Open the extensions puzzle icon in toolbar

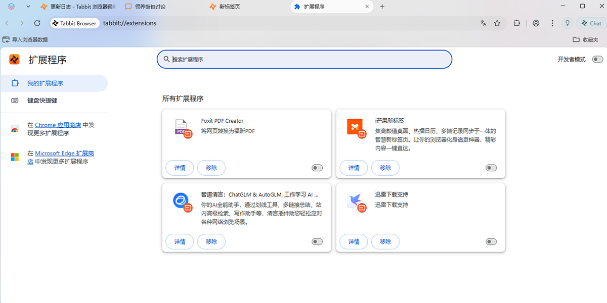tap(516, 23)
